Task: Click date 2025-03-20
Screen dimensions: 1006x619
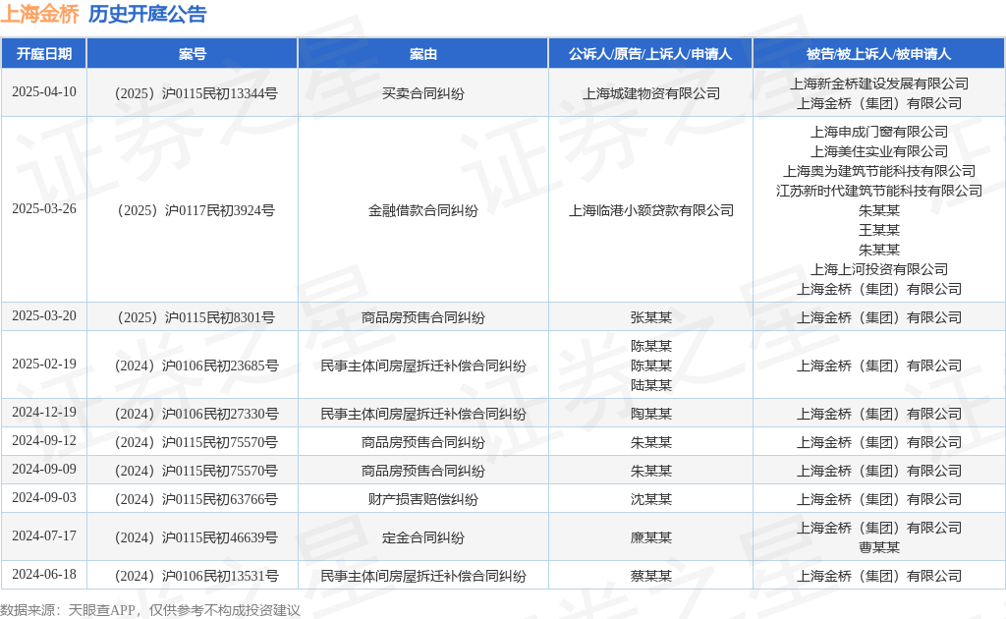Action: point(43,316)
